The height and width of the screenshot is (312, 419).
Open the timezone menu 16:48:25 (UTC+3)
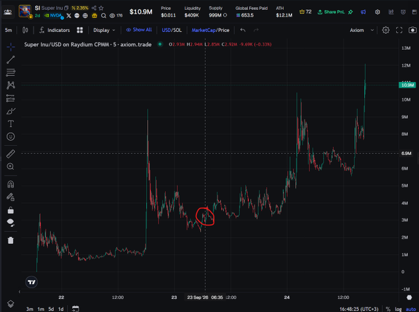pyautogui.click(x=359, y=309)
